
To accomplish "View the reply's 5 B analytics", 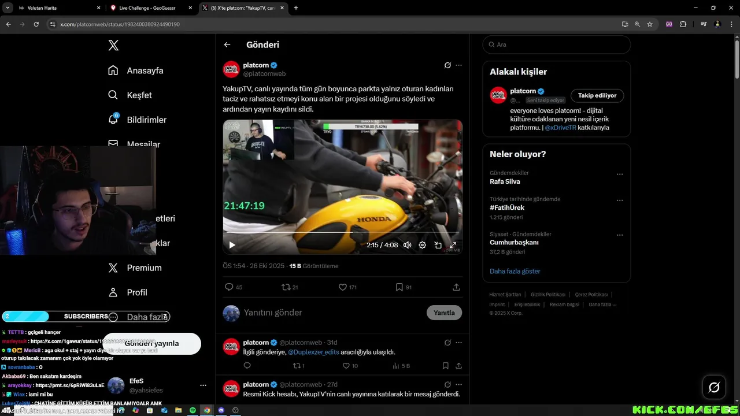I will [x=401, y=366].
